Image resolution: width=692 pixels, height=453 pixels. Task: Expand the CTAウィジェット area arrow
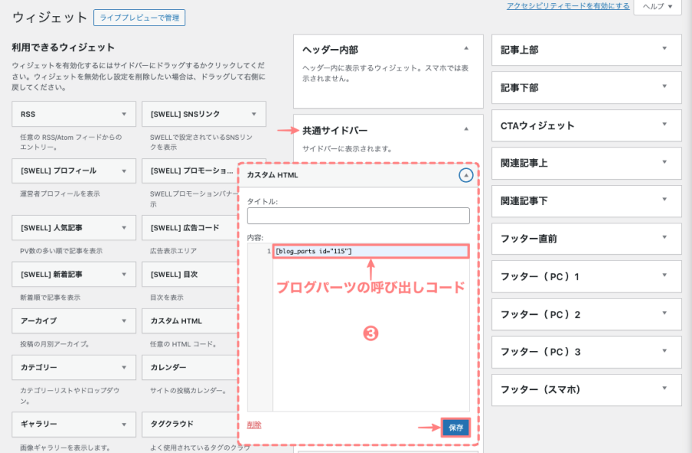pos(664,125)
